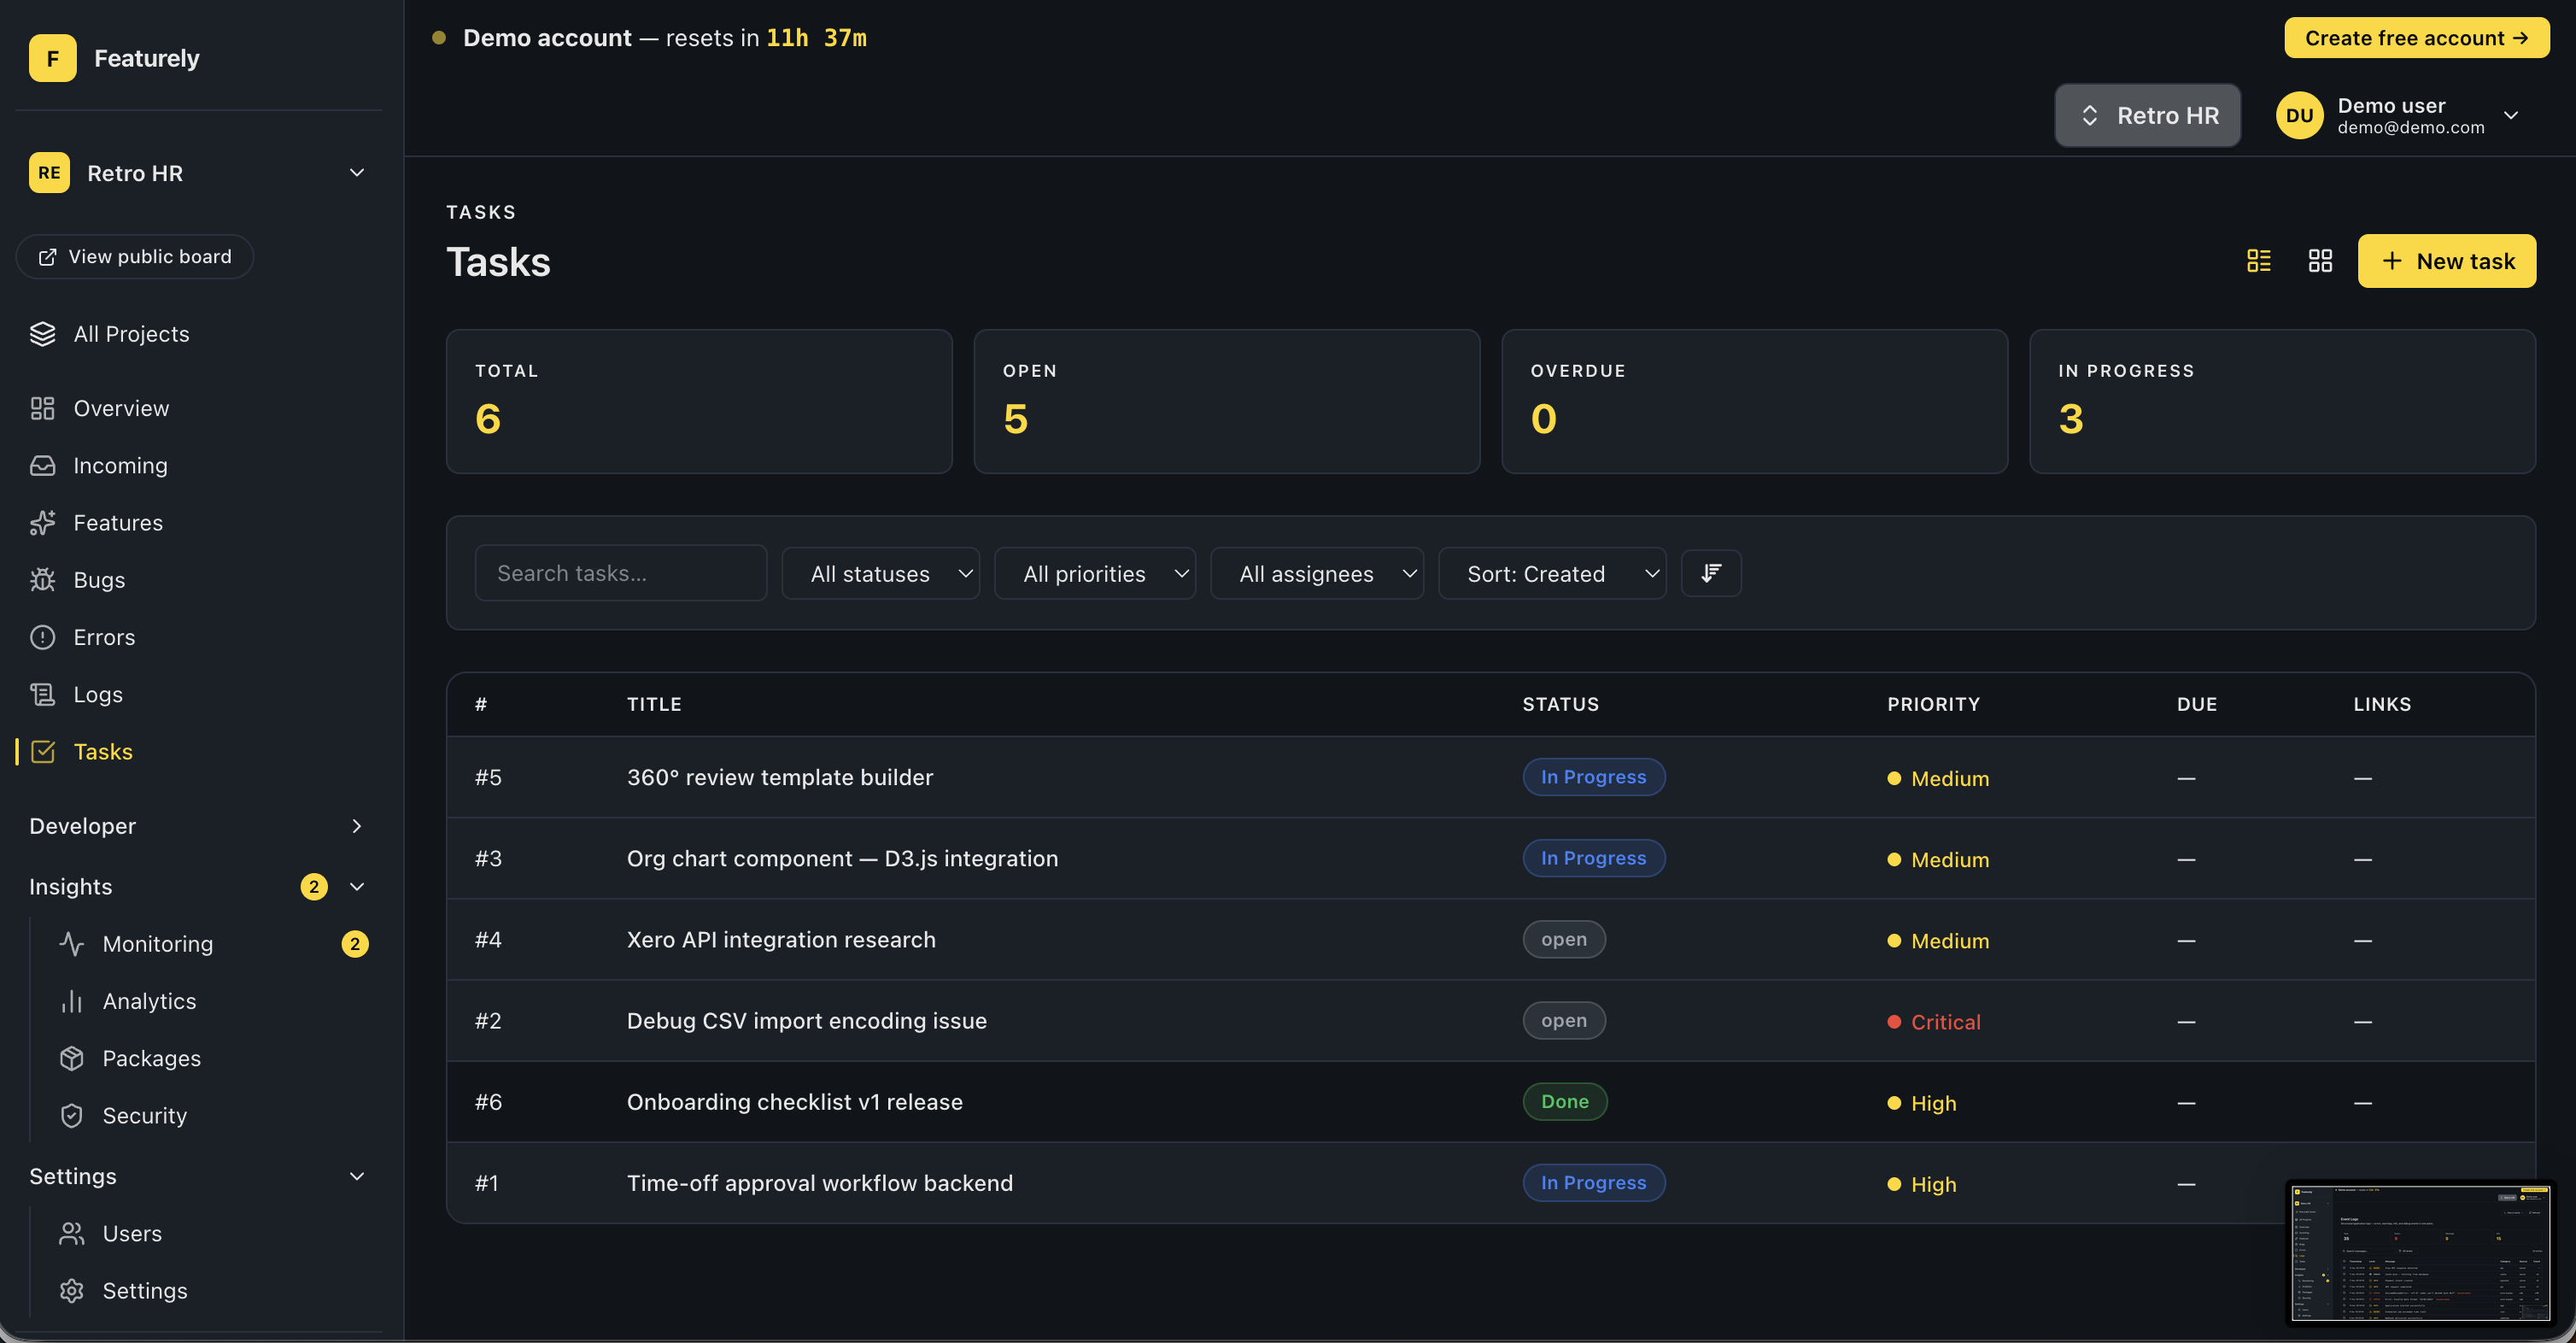Click the Critical priority indicator on task #2
The image size is (2576, 1343).
coord(1934,1022)
